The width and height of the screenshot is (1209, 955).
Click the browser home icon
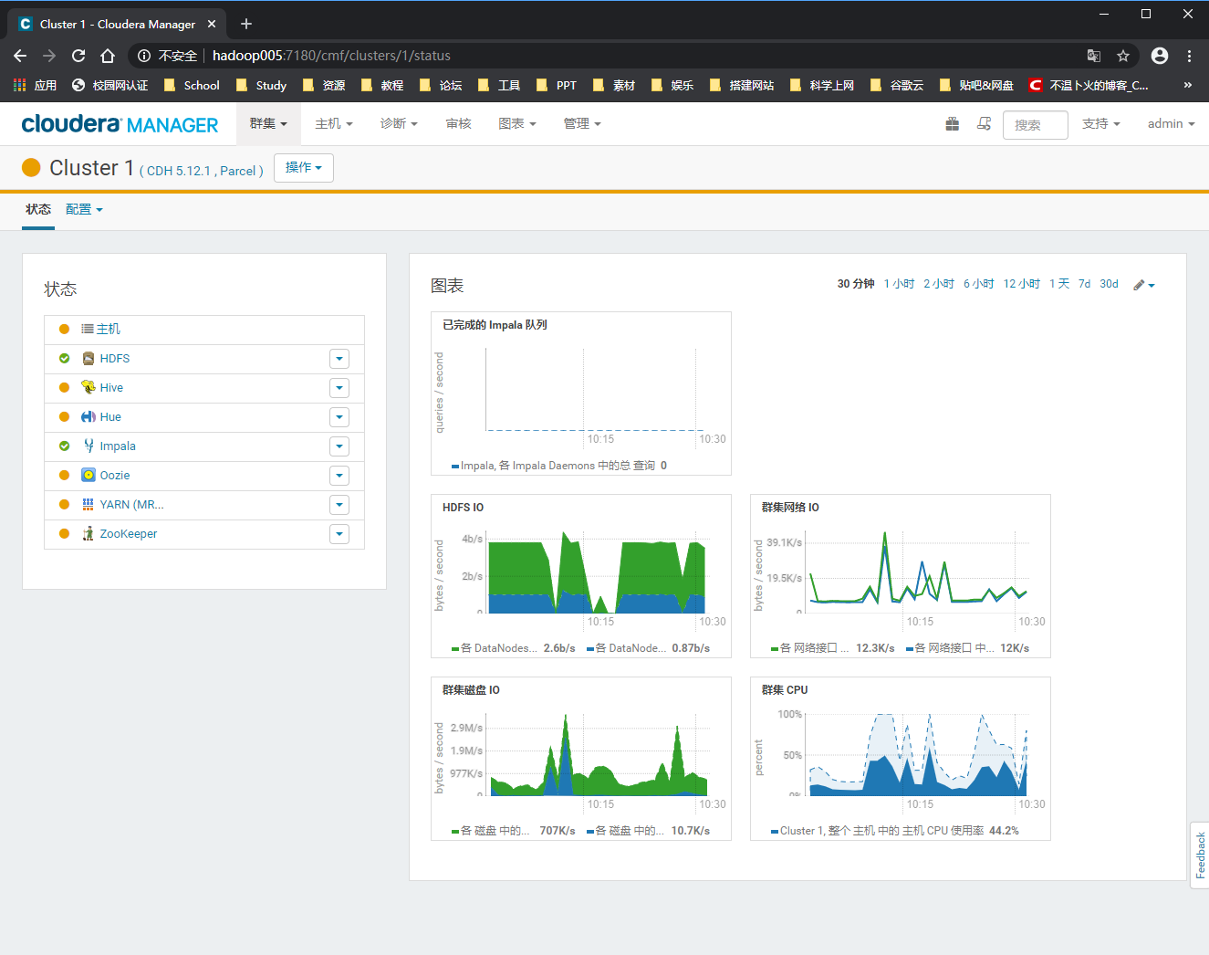tap(108, 56)
